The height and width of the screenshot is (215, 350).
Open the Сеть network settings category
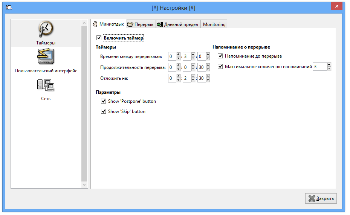[46, 90]
